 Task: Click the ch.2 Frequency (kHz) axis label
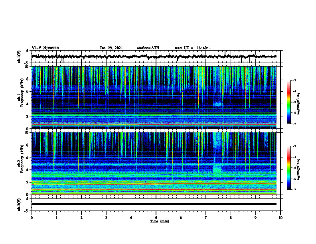click(21, 159)
